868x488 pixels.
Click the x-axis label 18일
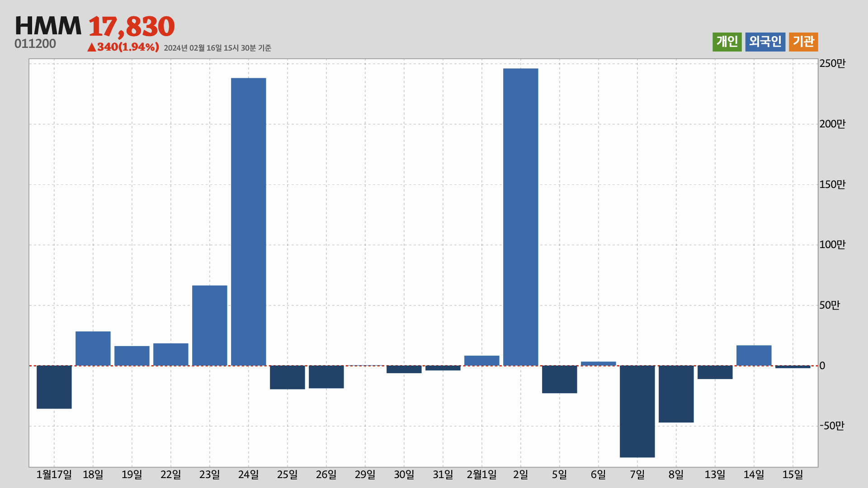(93, 475)
